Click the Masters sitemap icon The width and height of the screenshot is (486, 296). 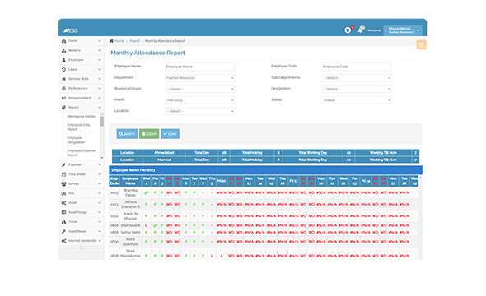pyautogui.click(x=63, y=50)
